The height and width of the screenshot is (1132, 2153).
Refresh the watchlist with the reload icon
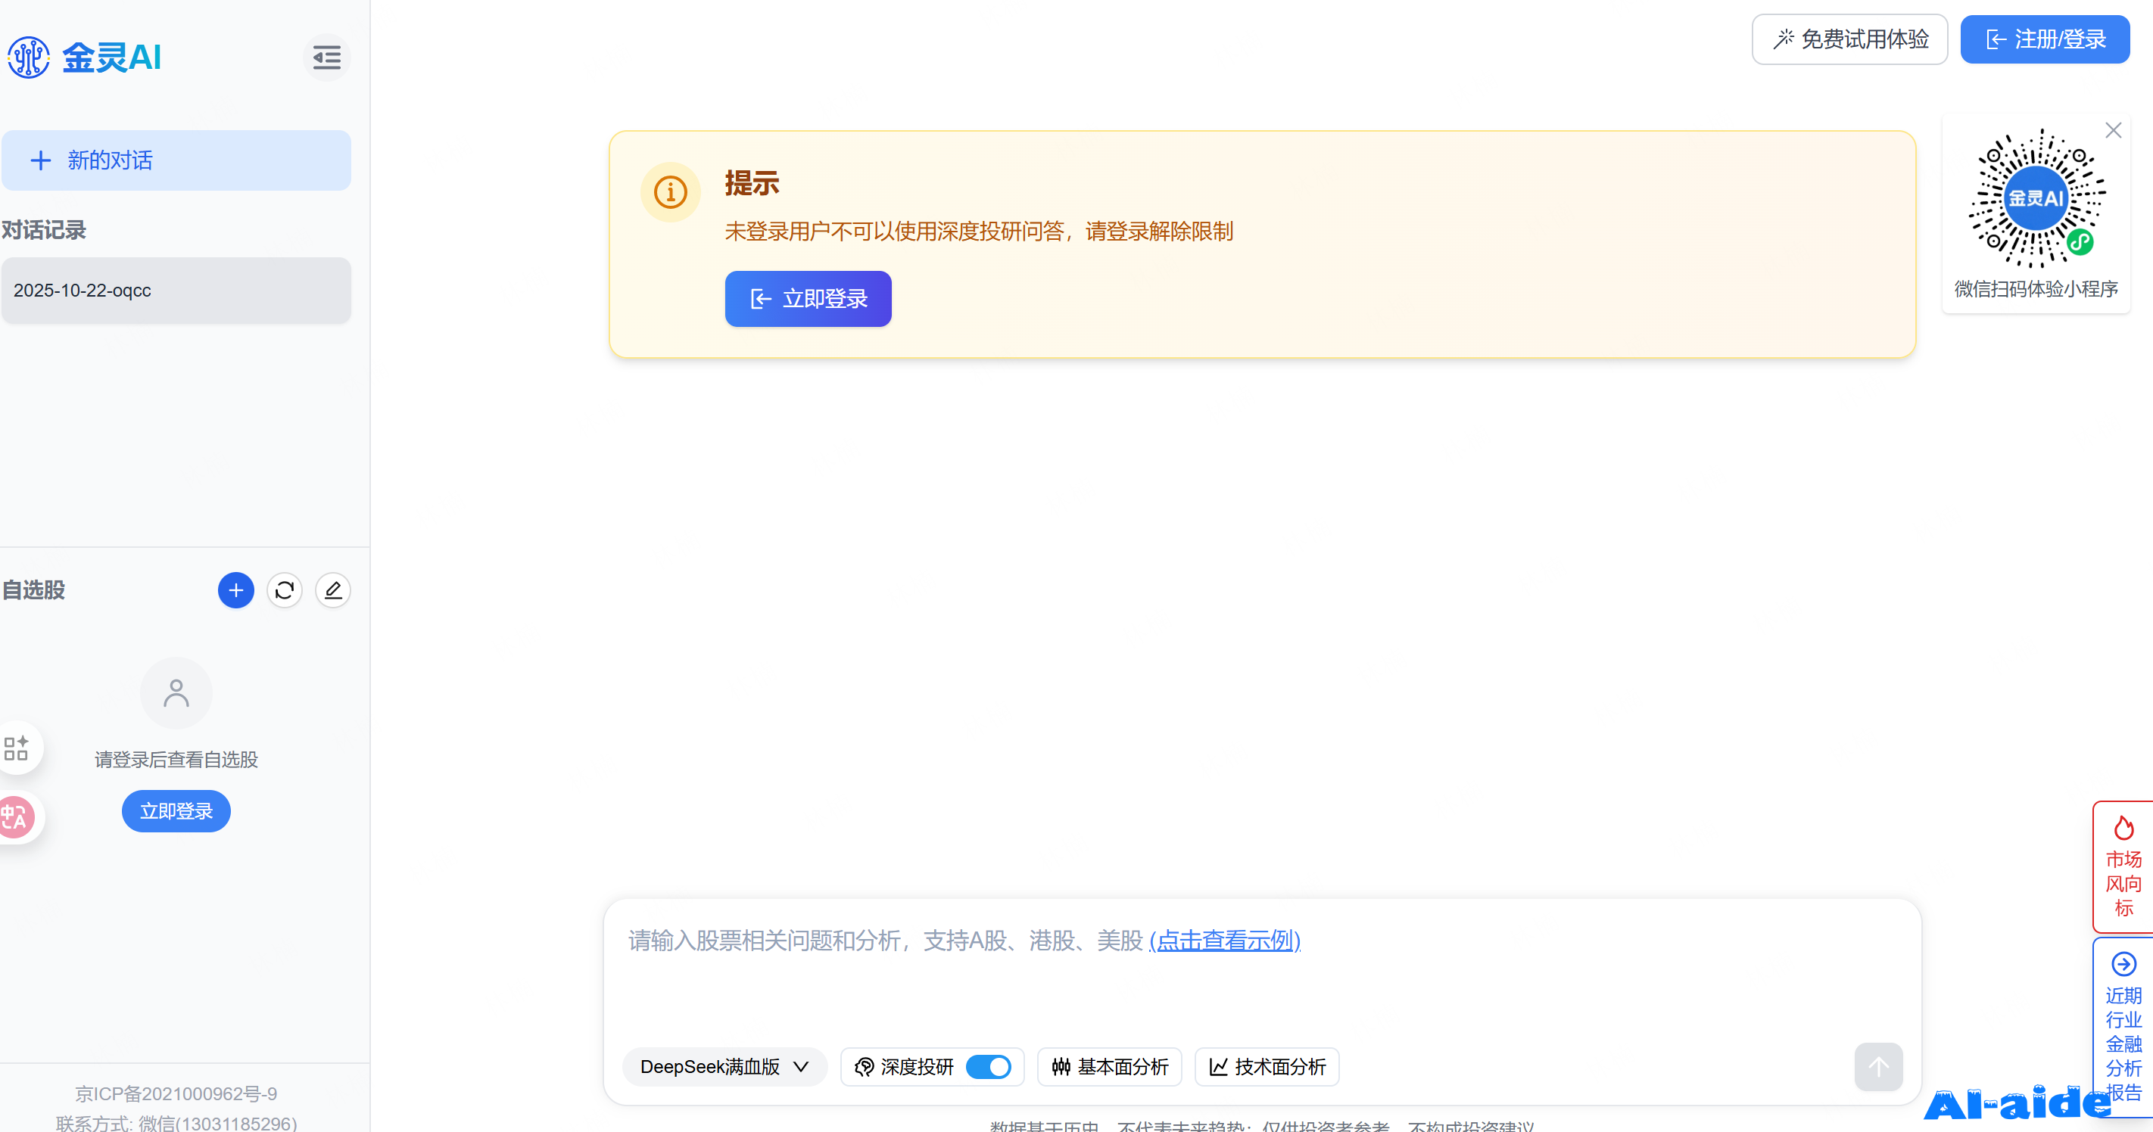[x=284, y=591]
